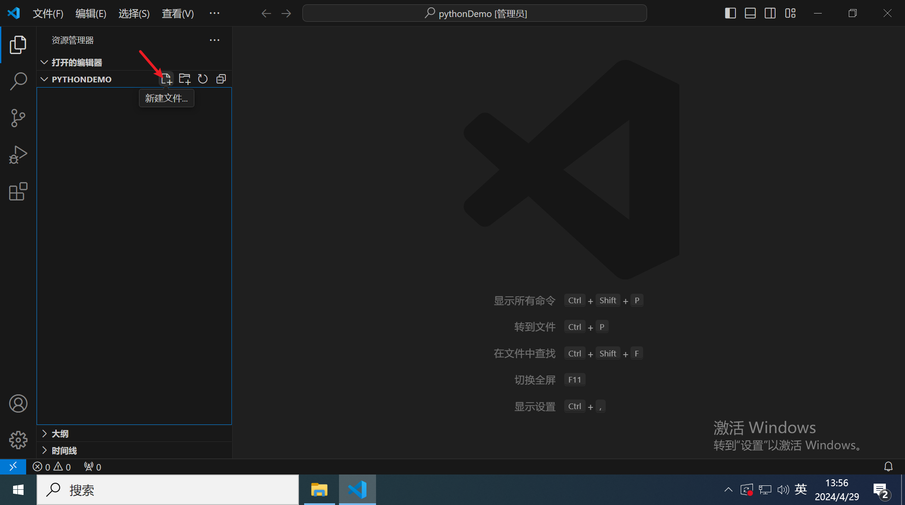Screen dimensions: 905x505
Task: Refresh the explorer file list
Action: 203,79
